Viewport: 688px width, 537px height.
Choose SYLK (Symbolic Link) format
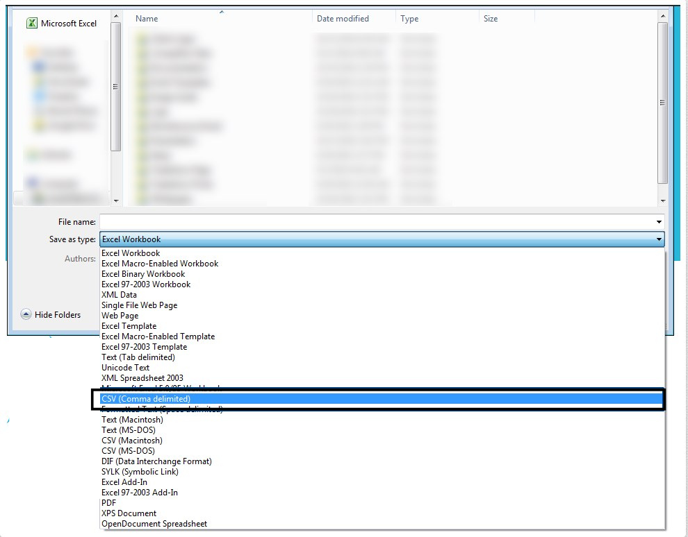click(x=382, y=472)
